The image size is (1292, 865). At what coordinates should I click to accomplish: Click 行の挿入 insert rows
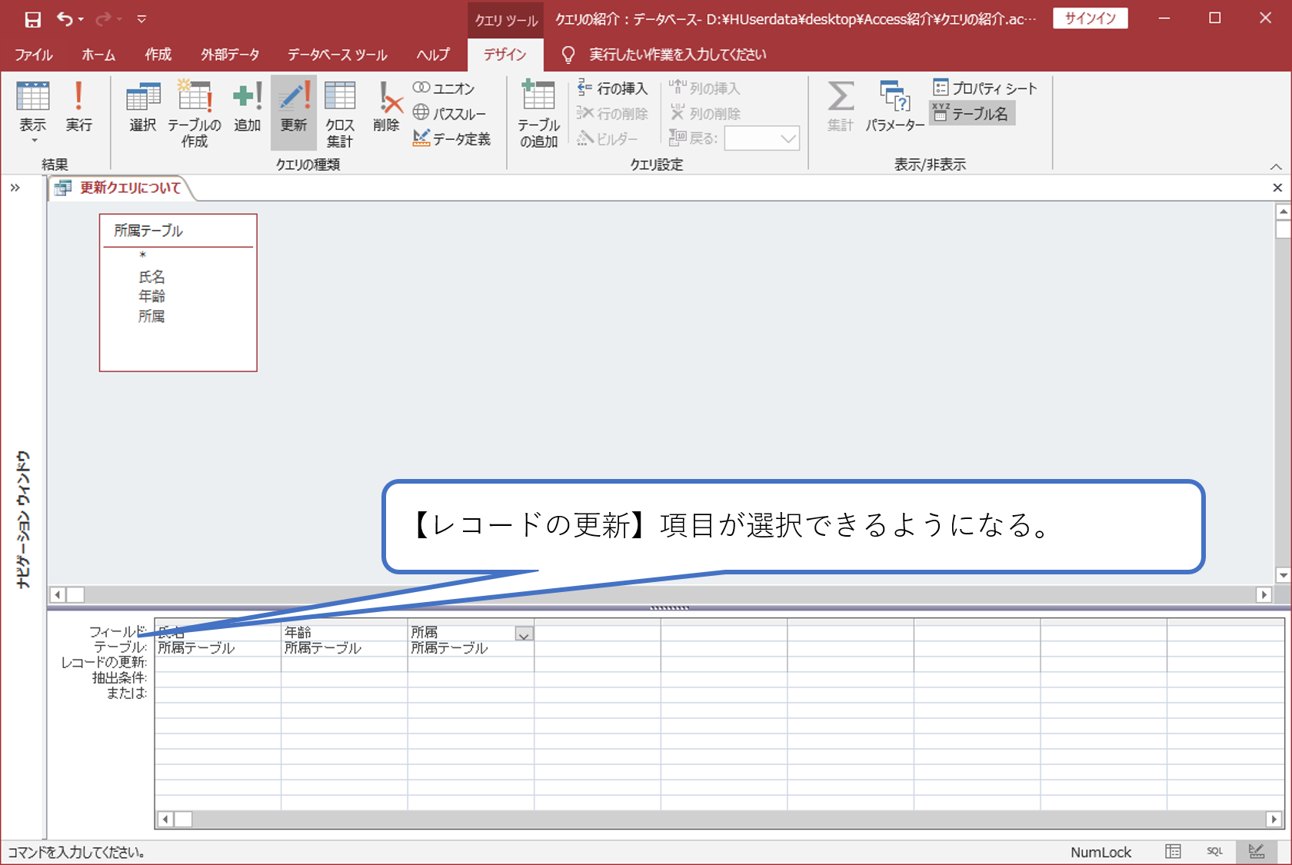pyautogui.click(x=613, y=88)
